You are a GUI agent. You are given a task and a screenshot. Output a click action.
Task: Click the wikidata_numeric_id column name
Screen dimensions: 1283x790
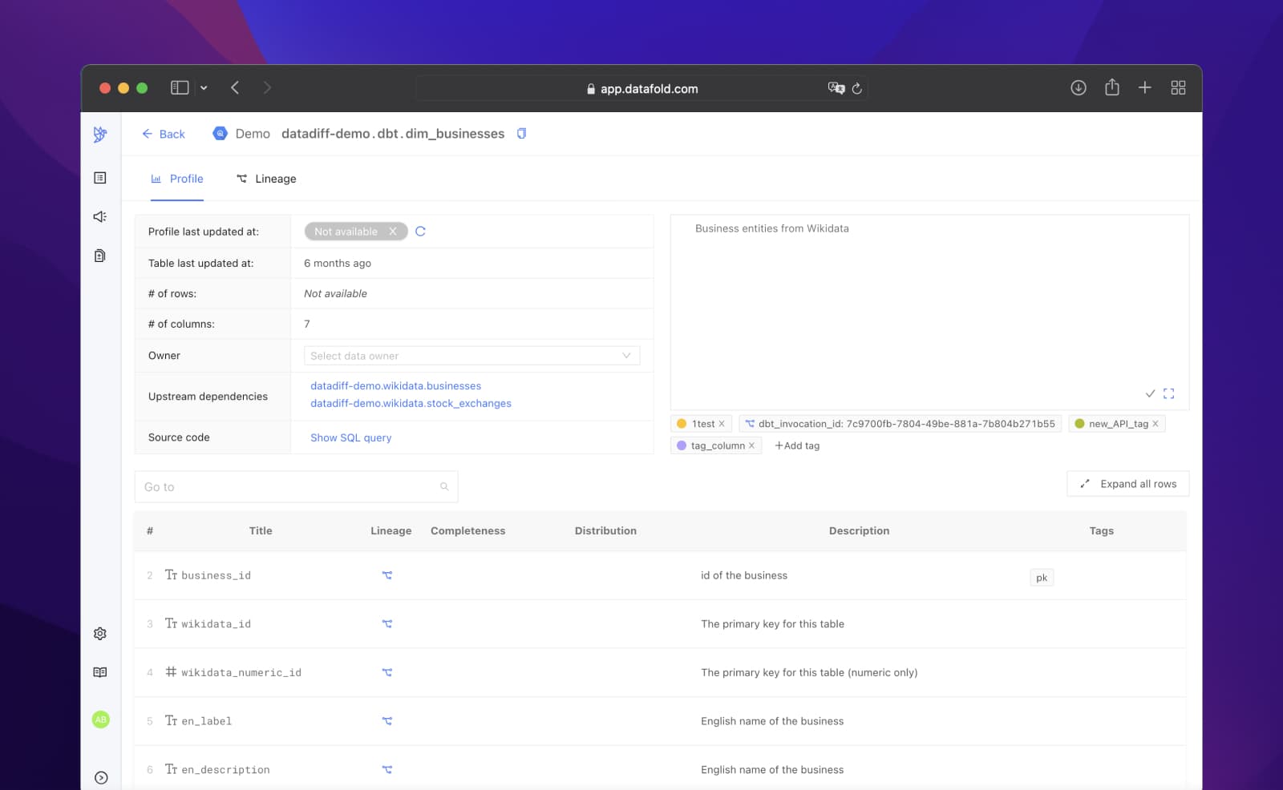[241, 673]
